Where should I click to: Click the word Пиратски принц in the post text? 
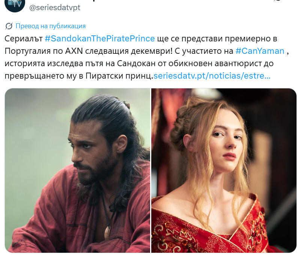point(119,76)
